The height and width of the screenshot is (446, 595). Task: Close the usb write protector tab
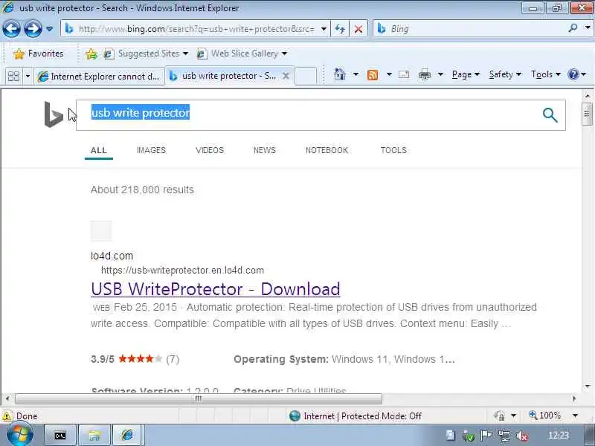tap(286, 76)
